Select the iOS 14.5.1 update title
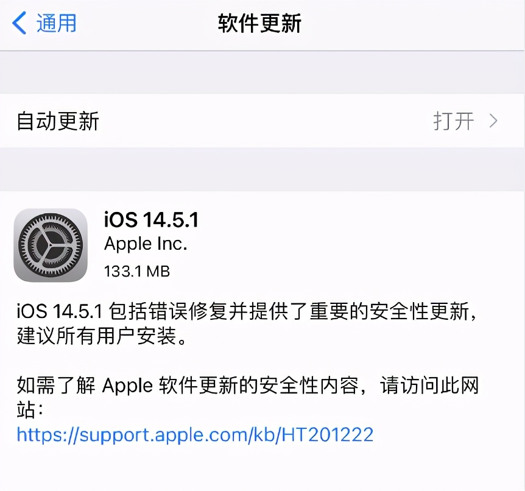 (151, 220)
